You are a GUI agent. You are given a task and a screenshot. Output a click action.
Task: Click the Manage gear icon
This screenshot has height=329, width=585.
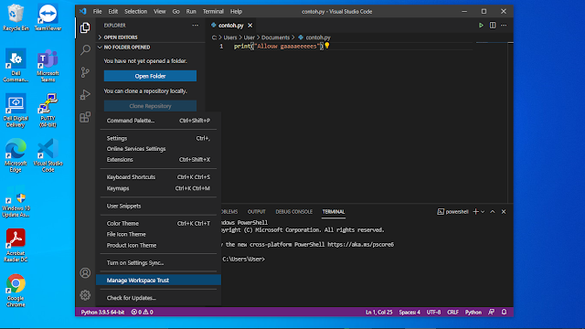[x=85, y=295]
